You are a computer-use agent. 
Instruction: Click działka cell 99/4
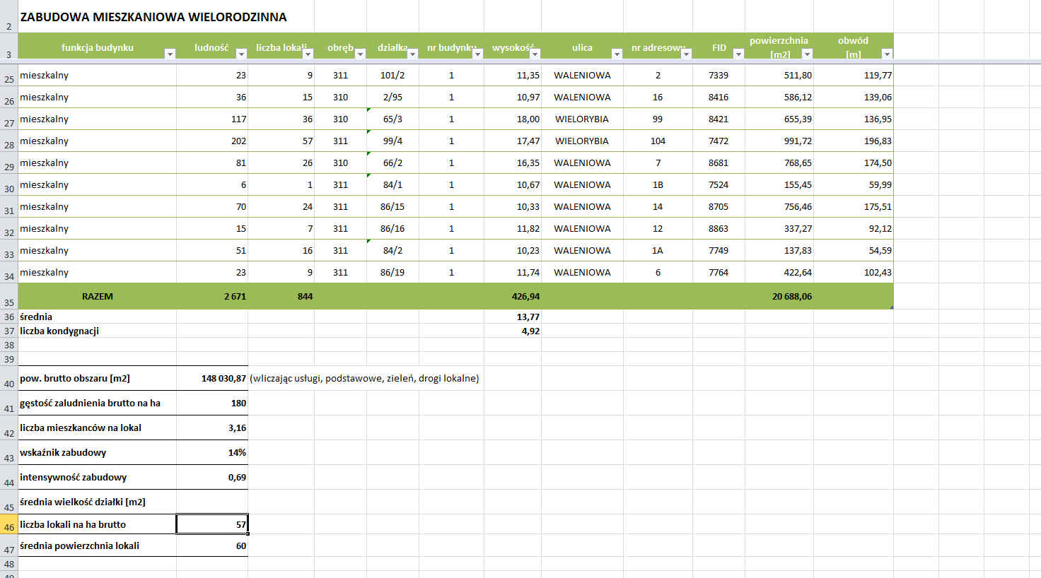[x=392, y=141]
